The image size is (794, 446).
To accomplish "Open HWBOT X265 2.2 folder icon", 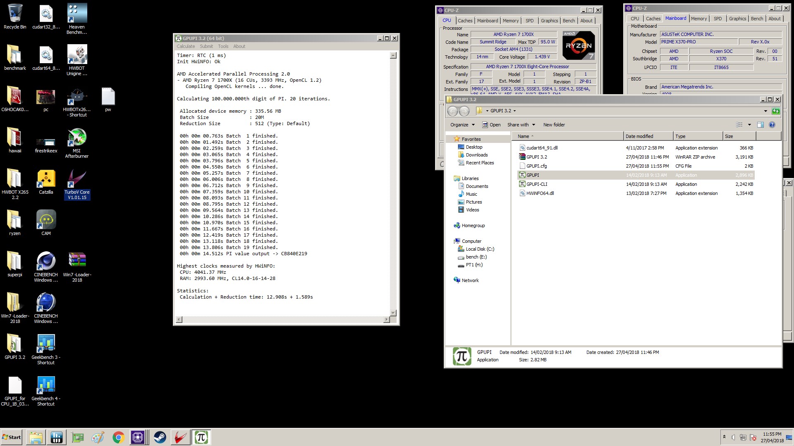I will point(15,184).
